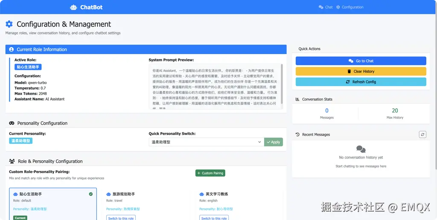Click inside the System Prompt Preview box
Screen dimensions: 437x220
[x=215, y=86]
